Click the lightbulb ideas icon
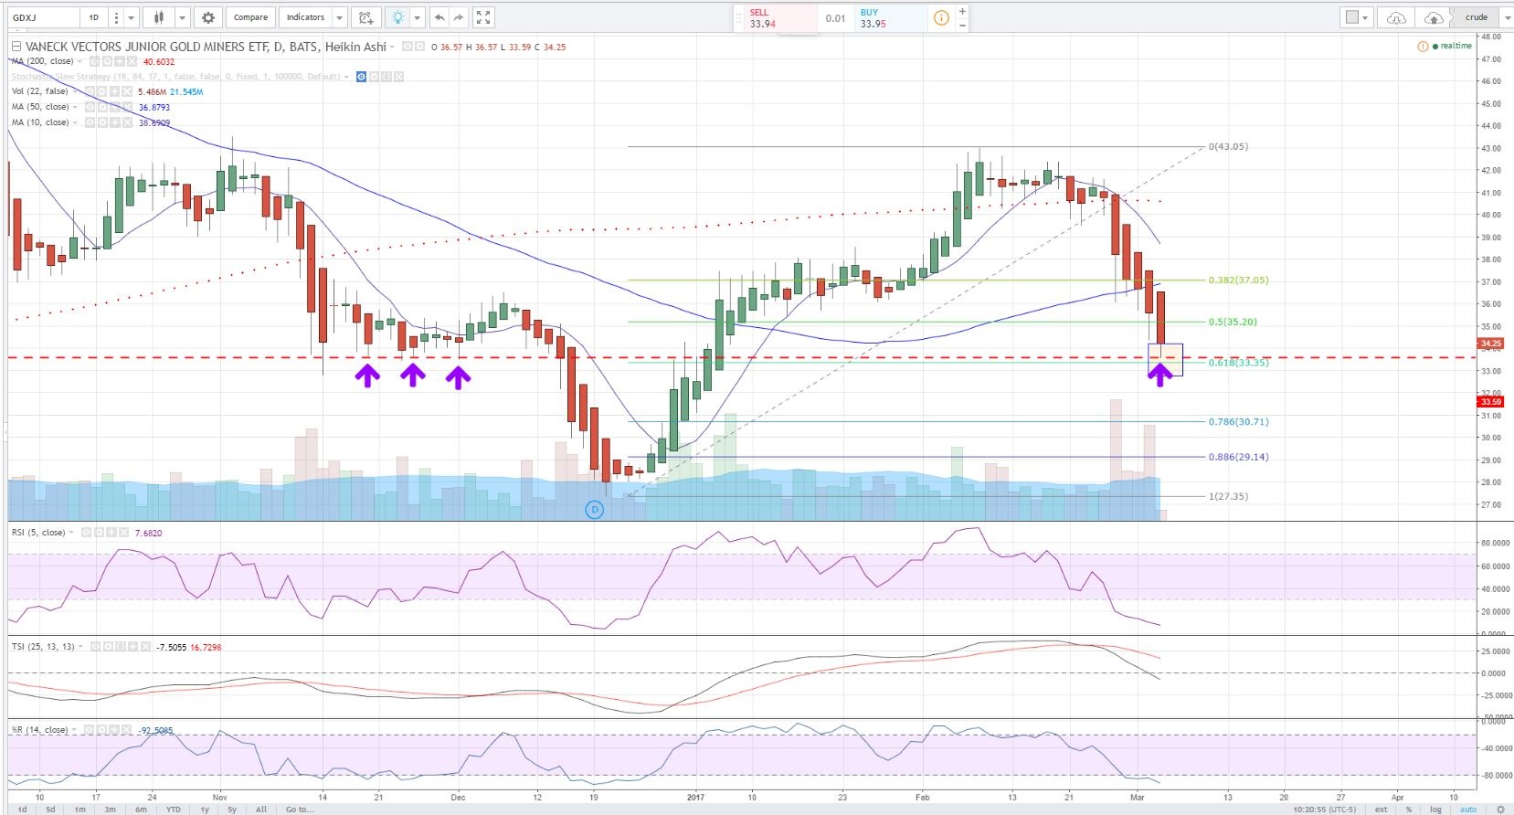The width and height of the screenshot is (1514, 815). (x=397, y=17)
